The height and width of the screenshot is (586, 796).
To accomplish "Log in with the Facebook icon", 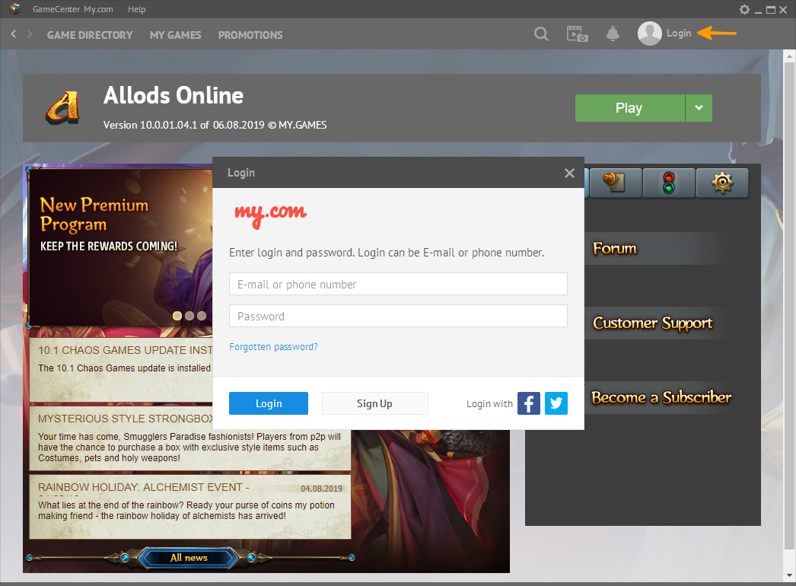I will coord(528,403).
